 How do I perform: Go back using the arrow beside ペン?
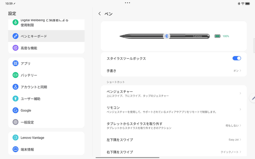[99, 14]
